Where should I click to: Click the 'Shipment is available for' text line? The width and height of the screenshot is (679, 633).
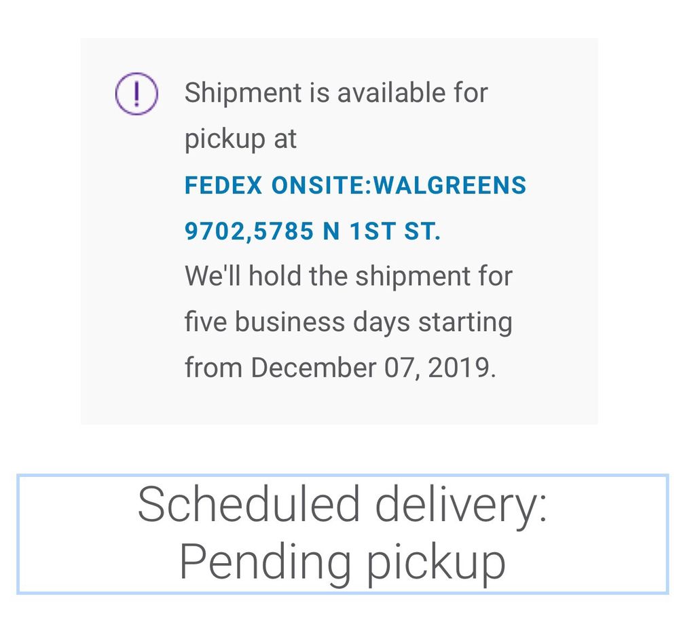coord(336,93)
